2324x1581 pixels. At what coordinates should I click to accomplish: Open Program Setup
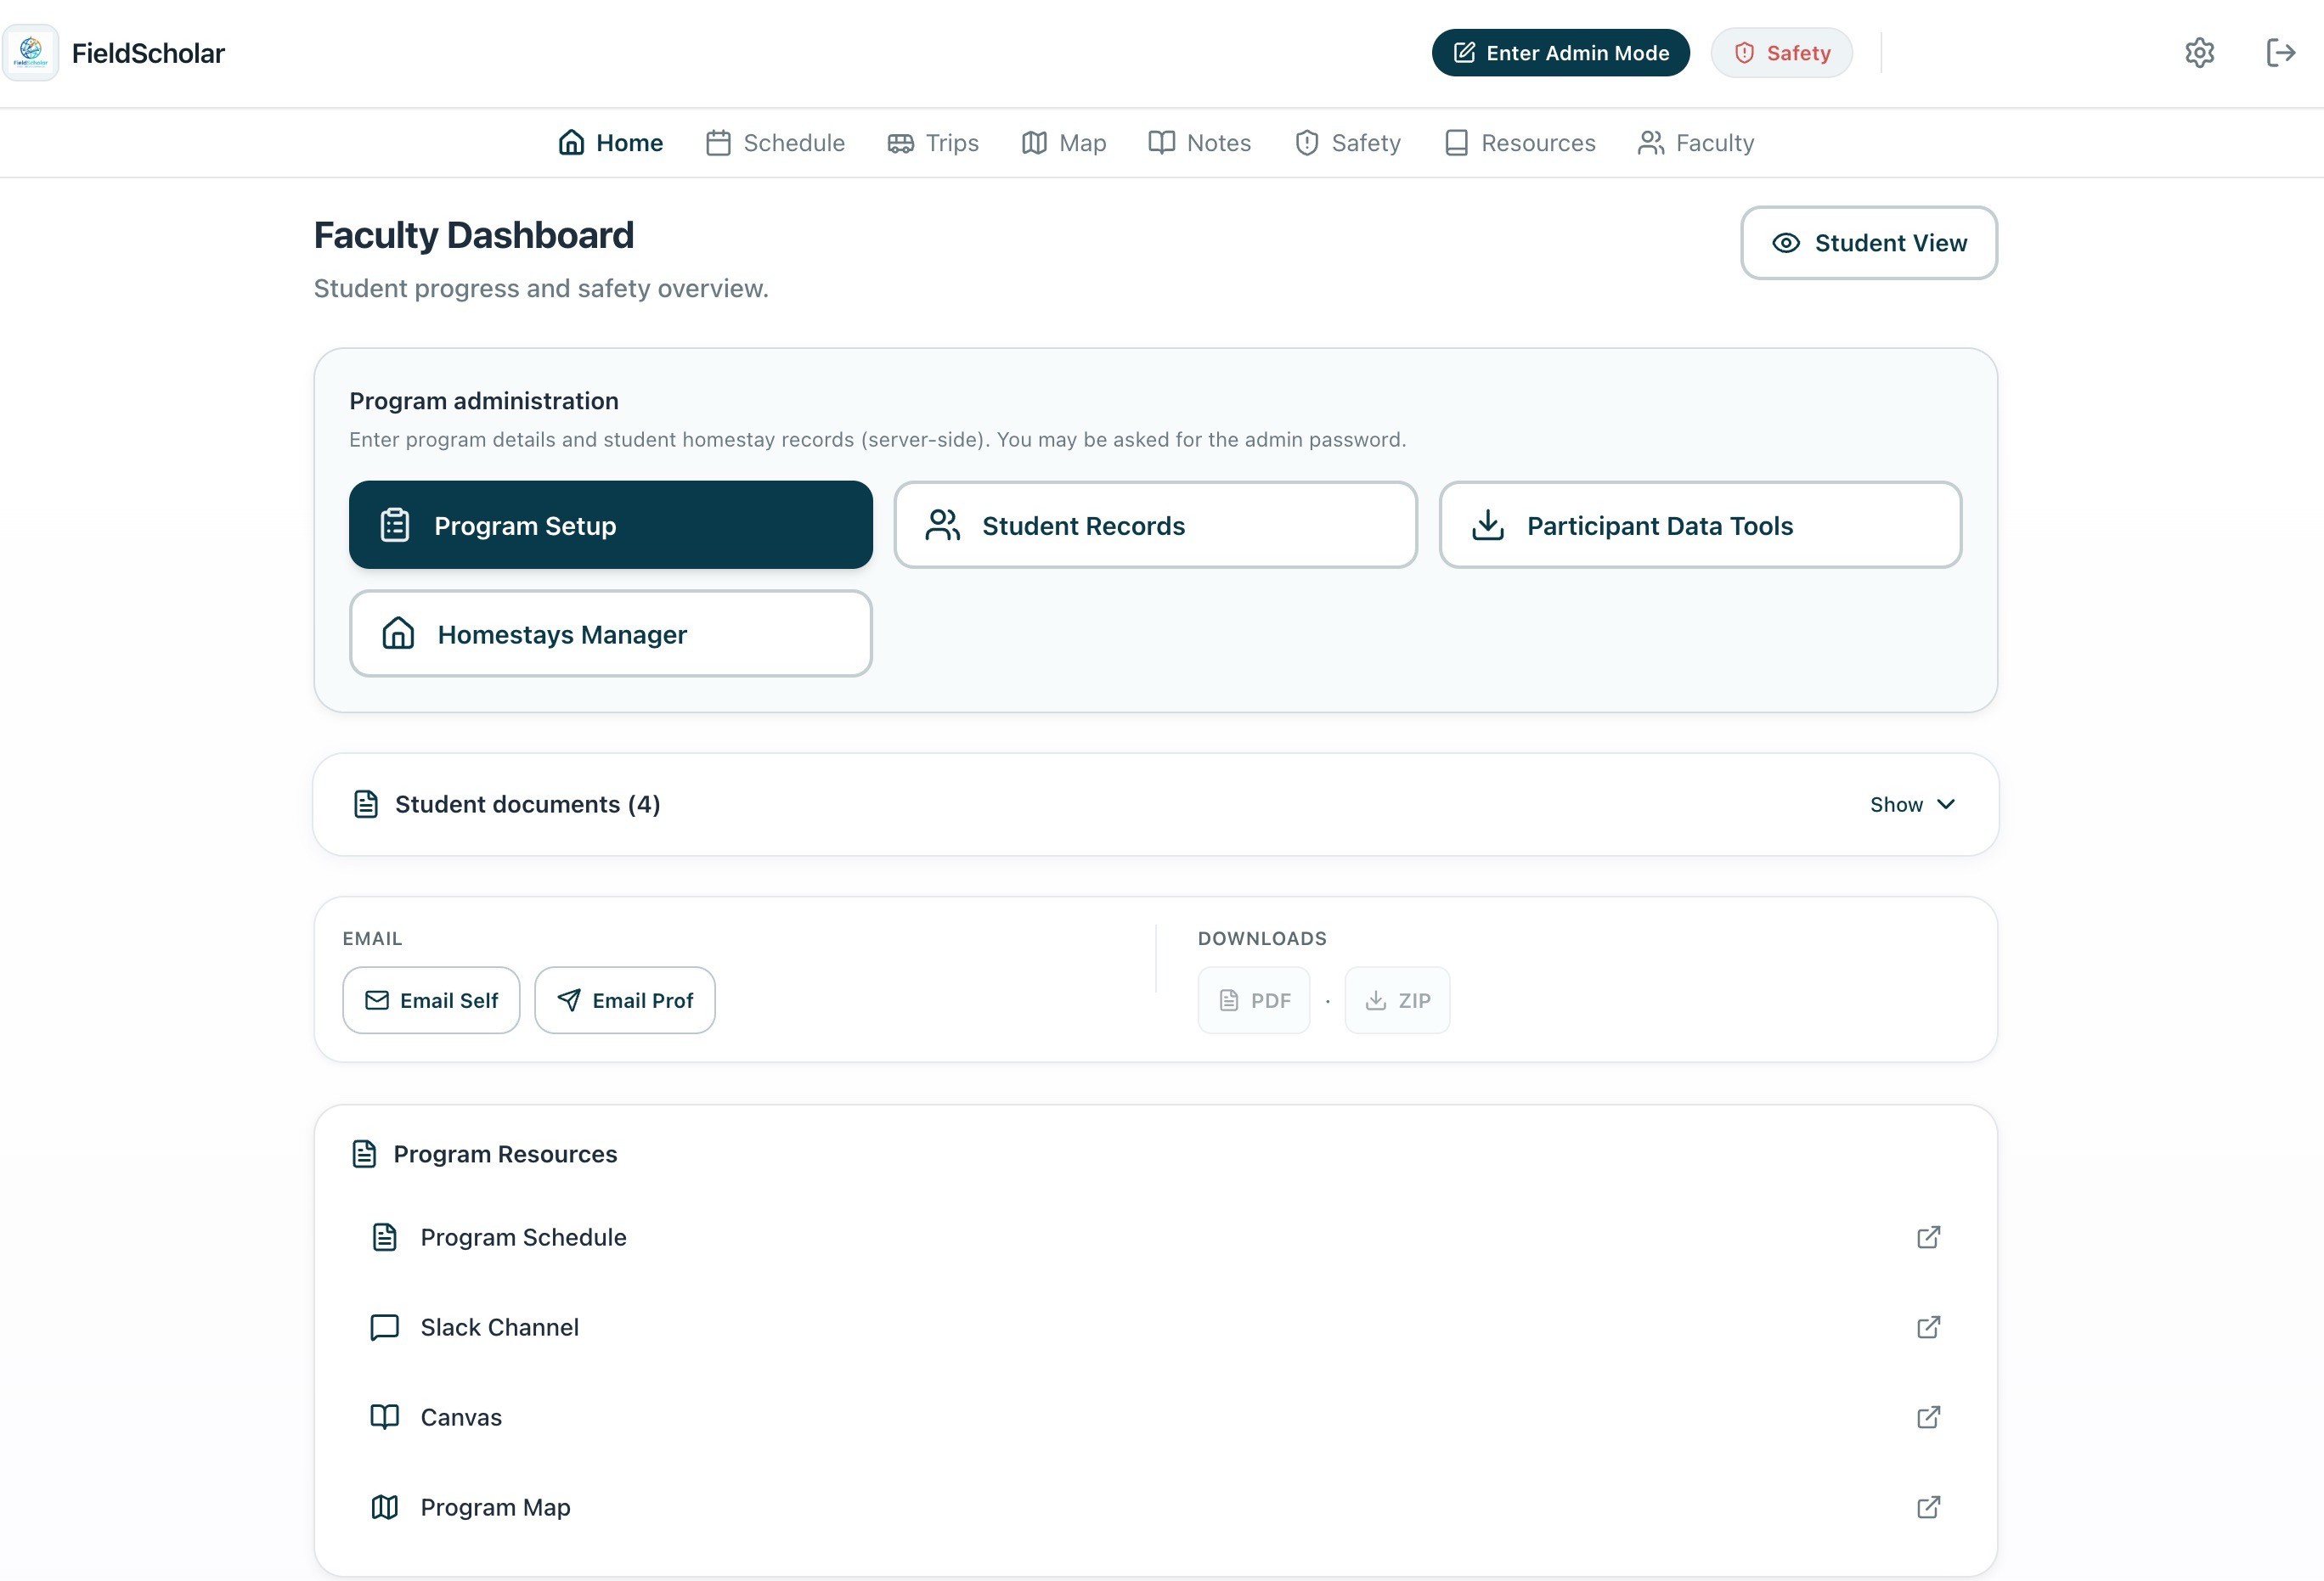coord(610,525)
